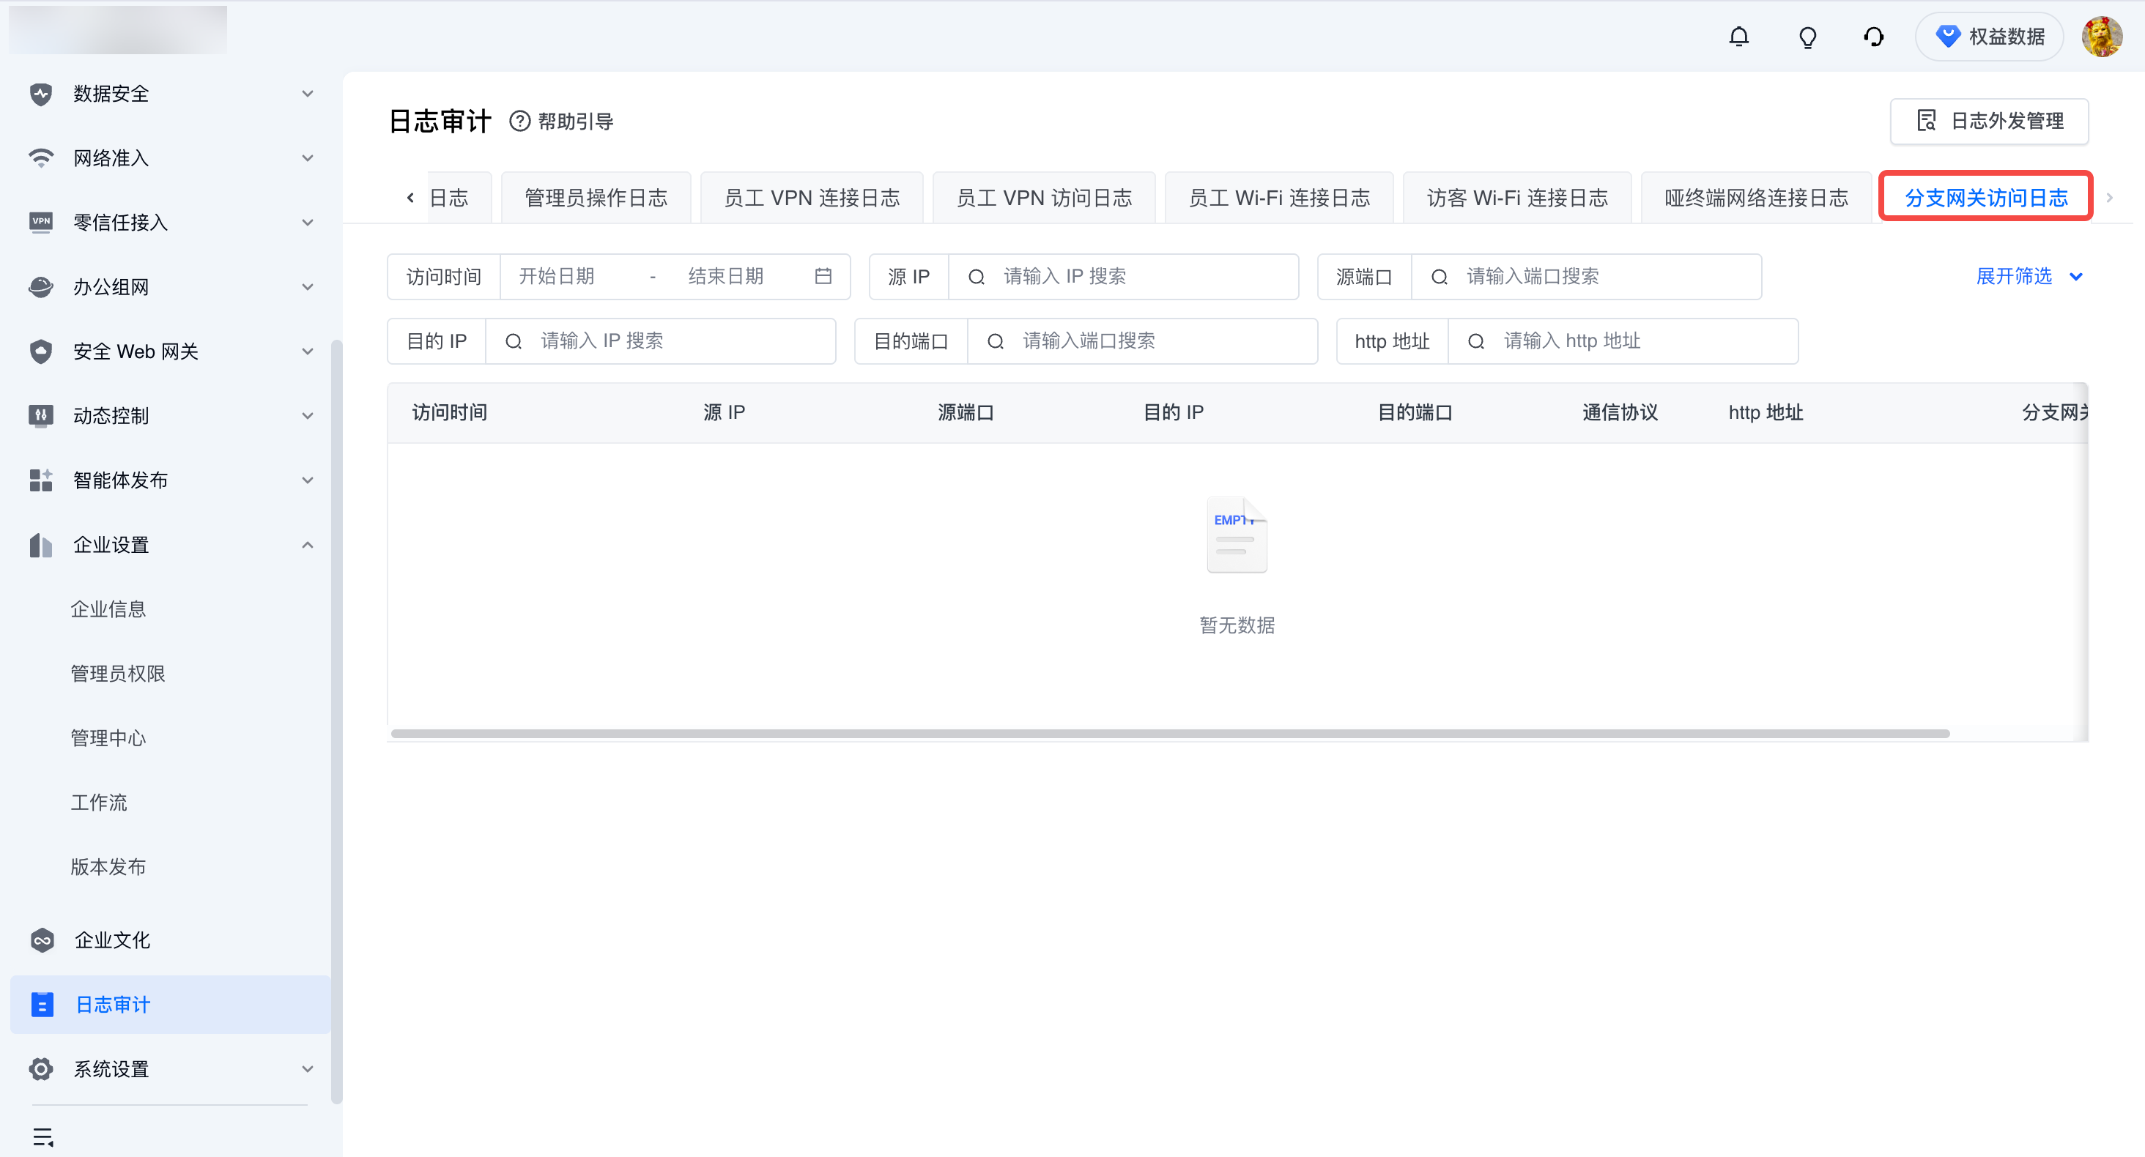Click the search icon in 源端口 field

point(1439,276)
